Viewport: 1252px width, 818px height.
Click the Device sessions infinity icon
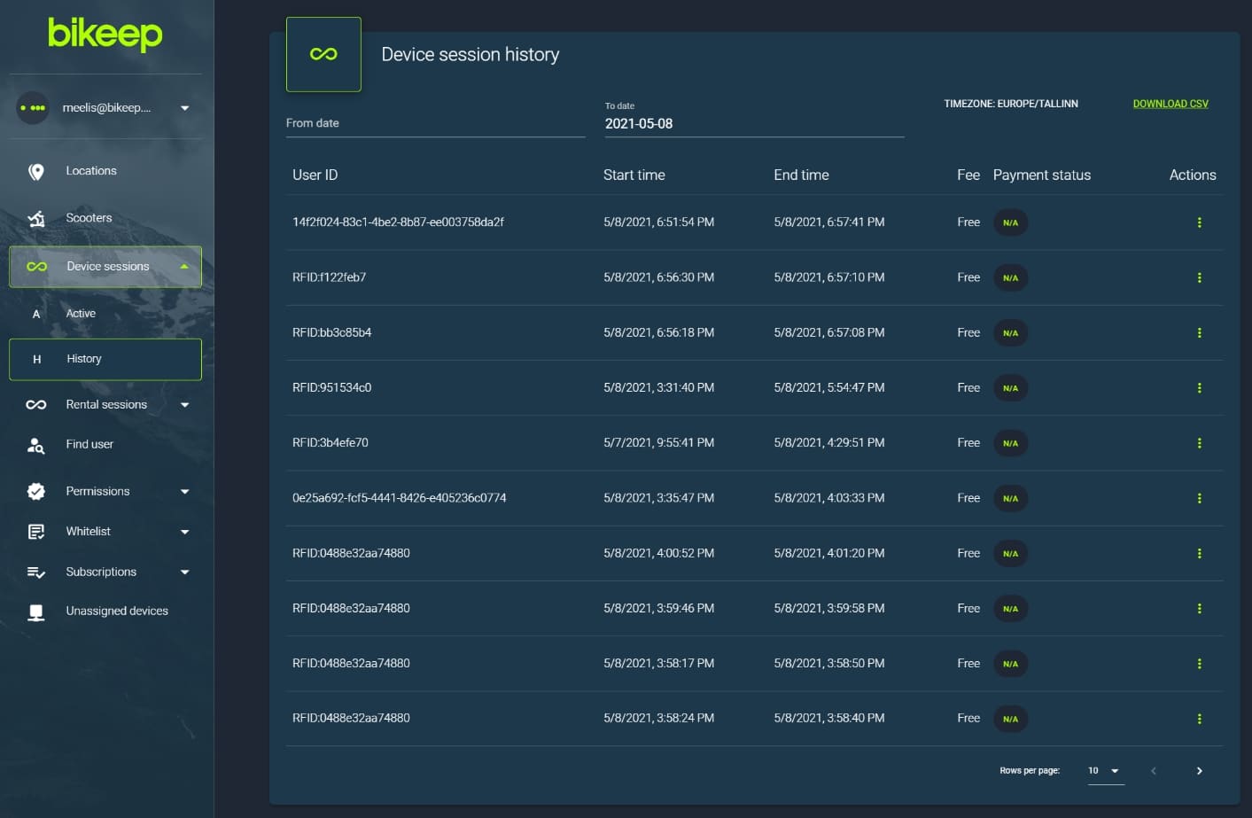[x=36, y=267]
